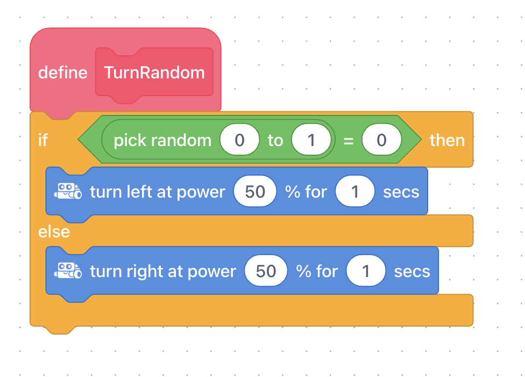Select the TurnRandom custom block label

coord(154,73)
